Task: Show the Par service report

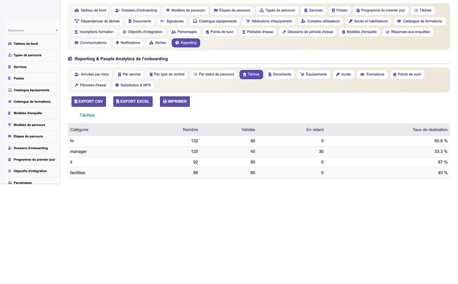Action: (129, 74)
